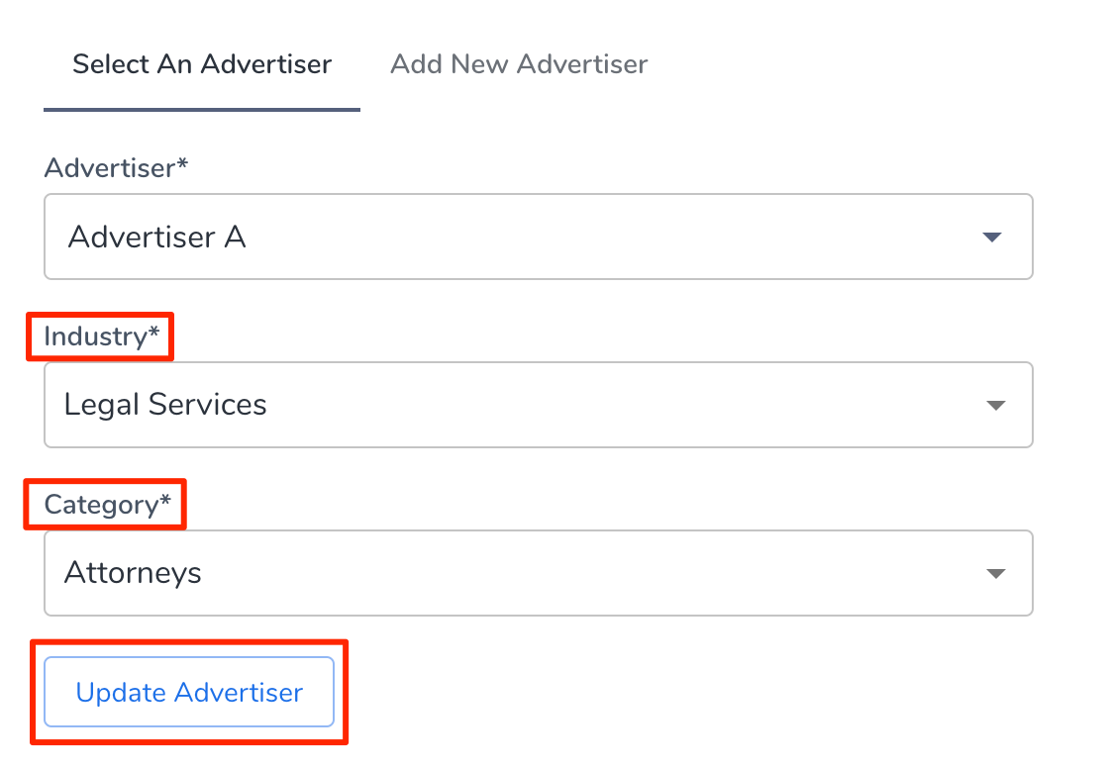Click the Industry dropdown caret arrow
Image resolution: width=1109 pixels, height=766 pixels.
pyautogui.click(x=996, y=406)
